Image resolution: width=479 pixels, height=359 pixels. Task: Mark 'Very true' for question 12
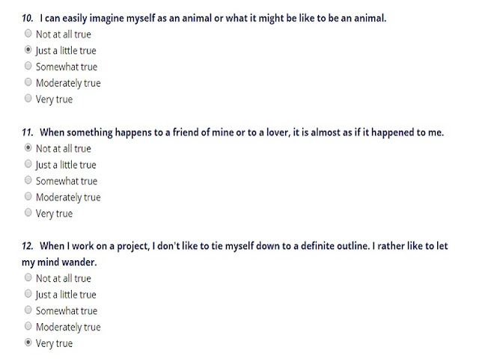coord(28,343)
